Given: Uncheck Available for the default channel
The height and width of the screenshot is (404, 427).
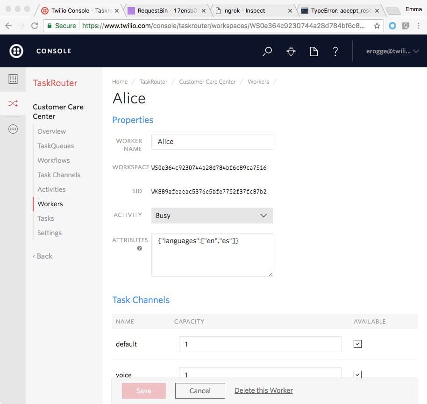Looking at the screenshot, I should tap(357, 343).
